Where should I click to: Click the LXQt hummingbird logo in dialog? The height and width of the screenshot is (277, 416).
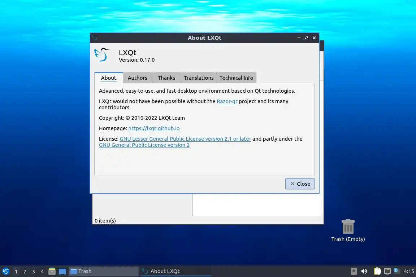[x=103, y=55]
